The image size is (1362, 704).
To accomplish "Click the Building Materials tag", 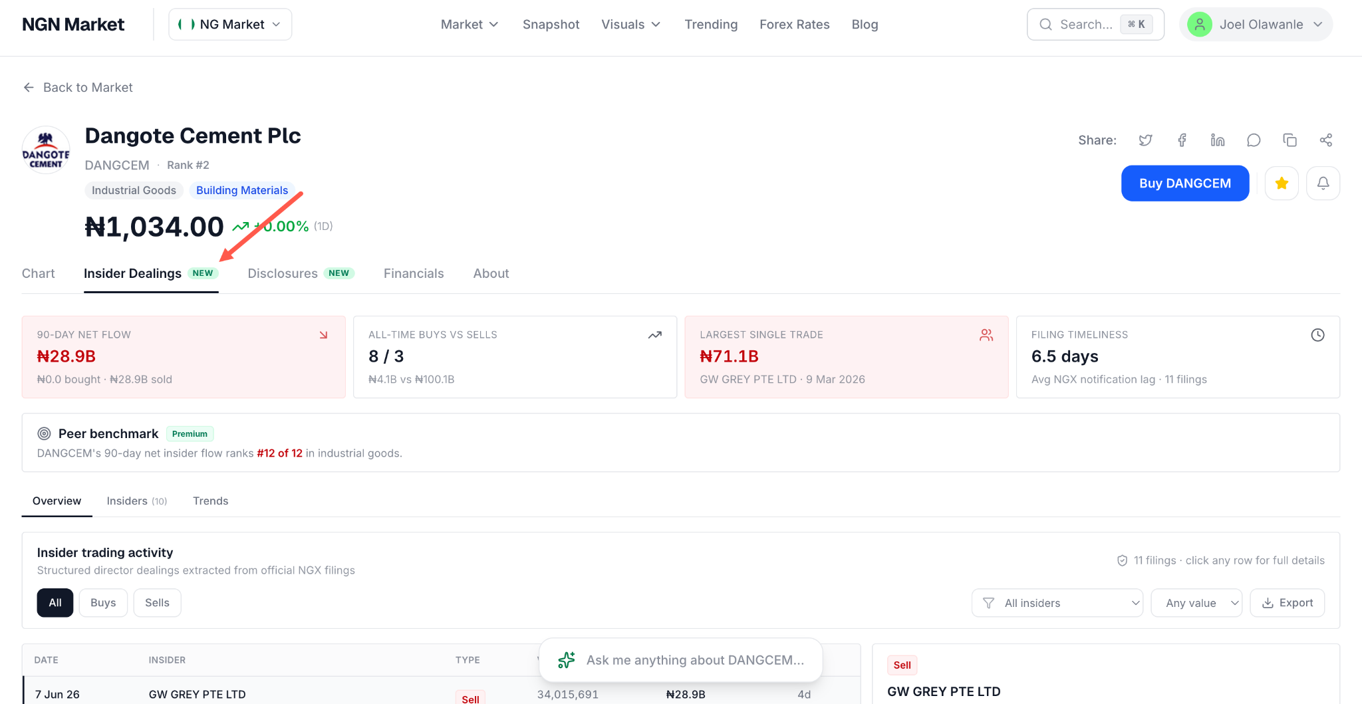I will coord(242,191).
